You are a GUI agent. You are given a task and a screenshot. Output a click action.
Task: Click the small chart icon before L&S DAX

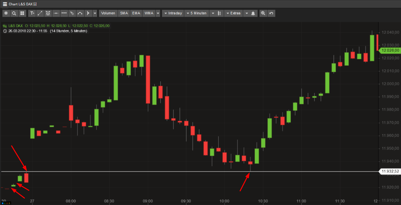[5, 26]
